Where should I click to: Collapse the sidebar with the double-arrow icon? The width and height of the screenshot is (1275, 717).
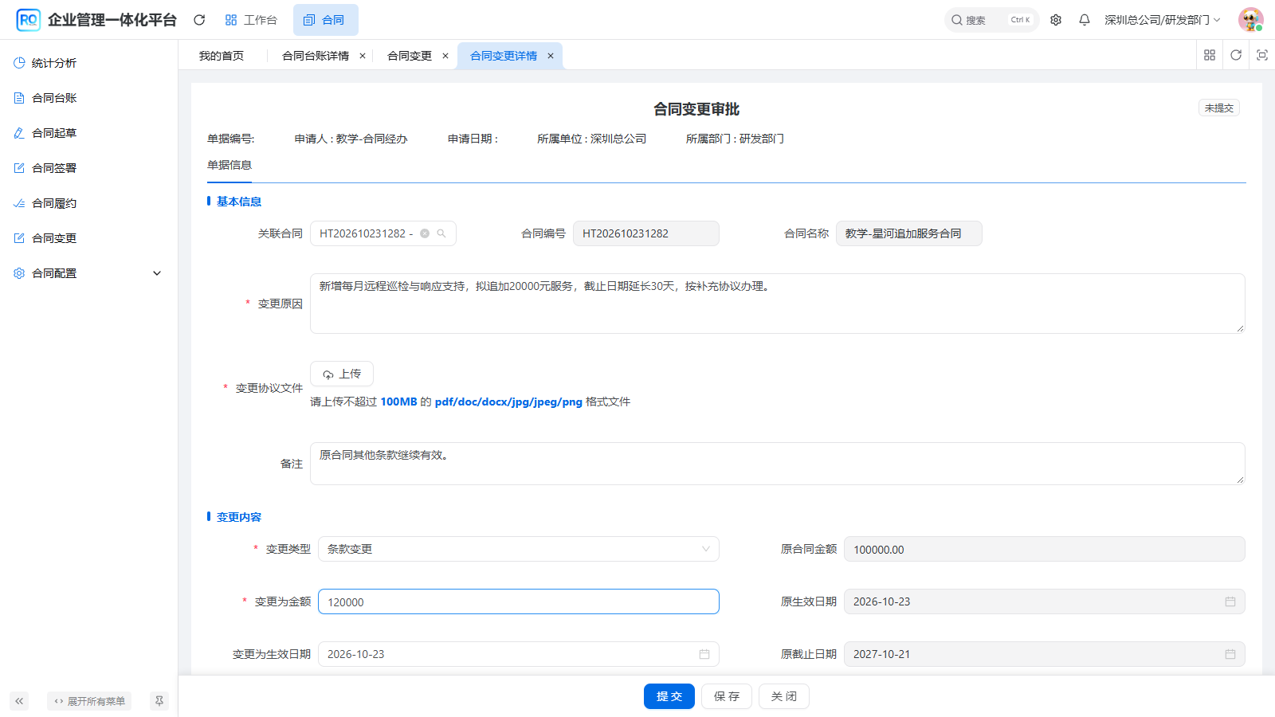point(19,701)
